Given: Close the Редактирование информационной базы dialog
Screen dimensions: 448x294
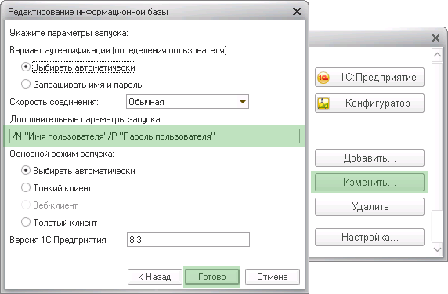Looking at the screenshot, I should 297,12.
